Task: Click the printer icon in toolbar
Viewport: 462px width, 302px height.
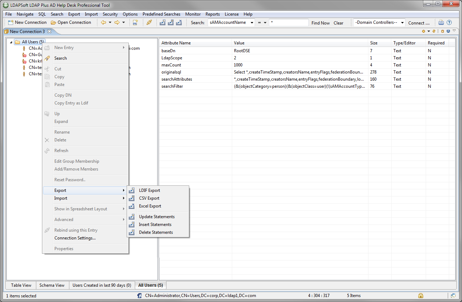Action: [441, 22]
